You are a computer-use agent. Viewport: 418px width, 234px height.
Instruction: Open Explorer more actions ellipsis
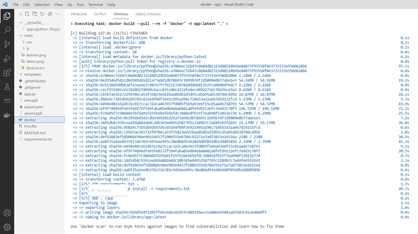pyautogui.click(x=58, y=14)
